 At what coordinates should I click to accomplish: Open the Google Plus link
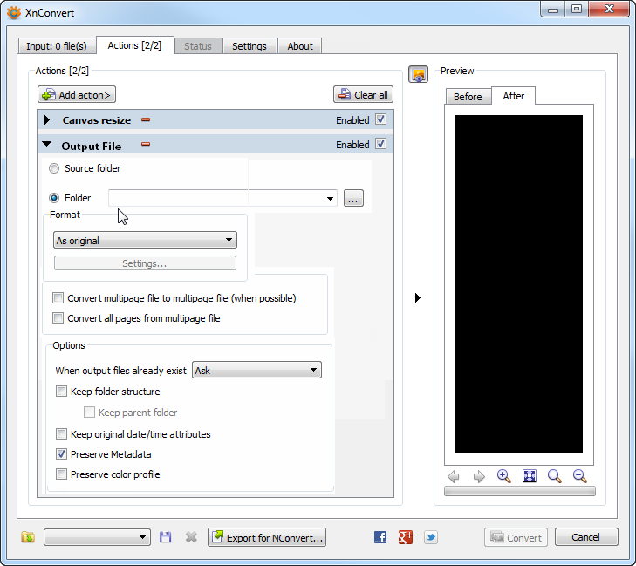(406, 537)
